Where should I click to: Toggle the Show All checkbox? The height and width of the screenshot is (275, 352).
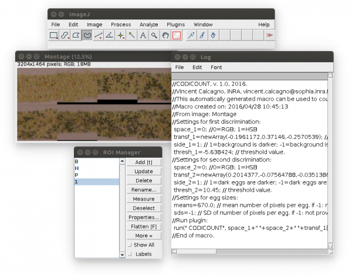(x=130, y=245)
